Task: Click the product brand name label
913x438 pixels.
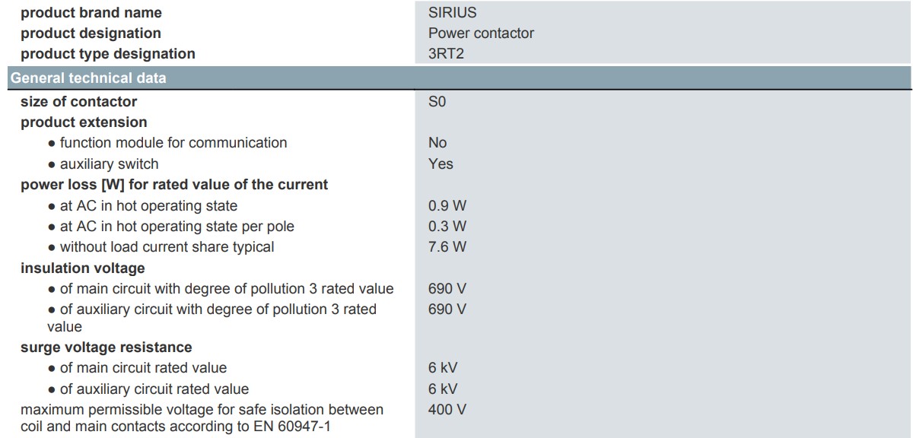Action: [91, 13]
